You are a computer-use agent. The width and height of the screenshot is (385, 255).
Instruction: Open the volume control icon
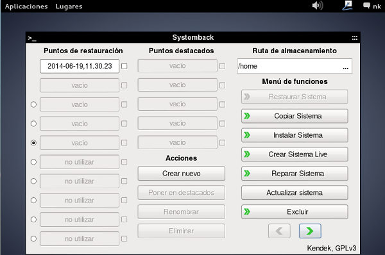point(318,5)
